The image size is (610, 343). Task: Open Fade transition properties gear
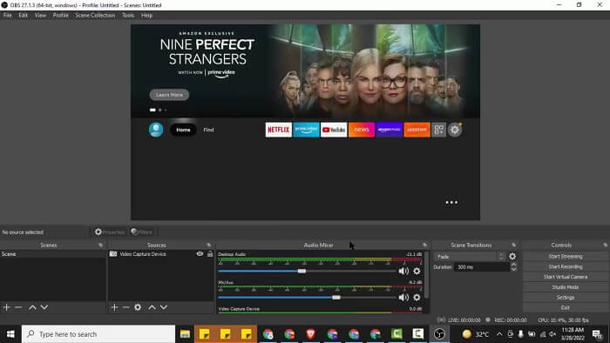512,256
